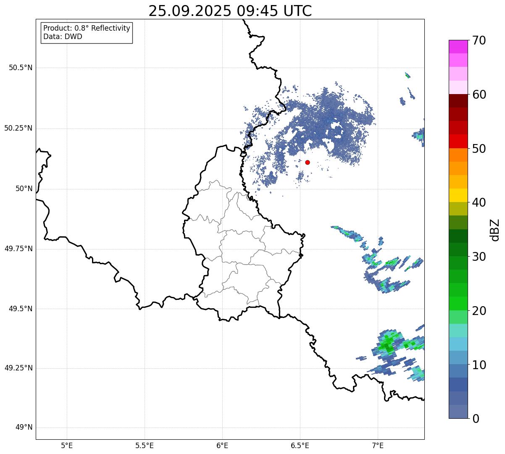The height and width of the screenshot is (454, 505).
Task: Click the 49°N latitude label
Action: [x=24, y=428]
